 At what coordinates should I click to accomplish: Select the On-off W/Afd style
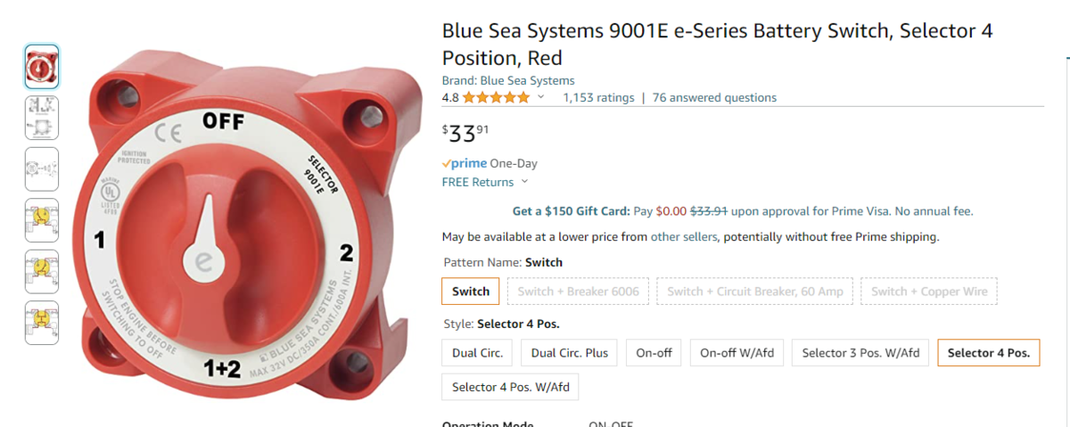(x=737, y=353)
